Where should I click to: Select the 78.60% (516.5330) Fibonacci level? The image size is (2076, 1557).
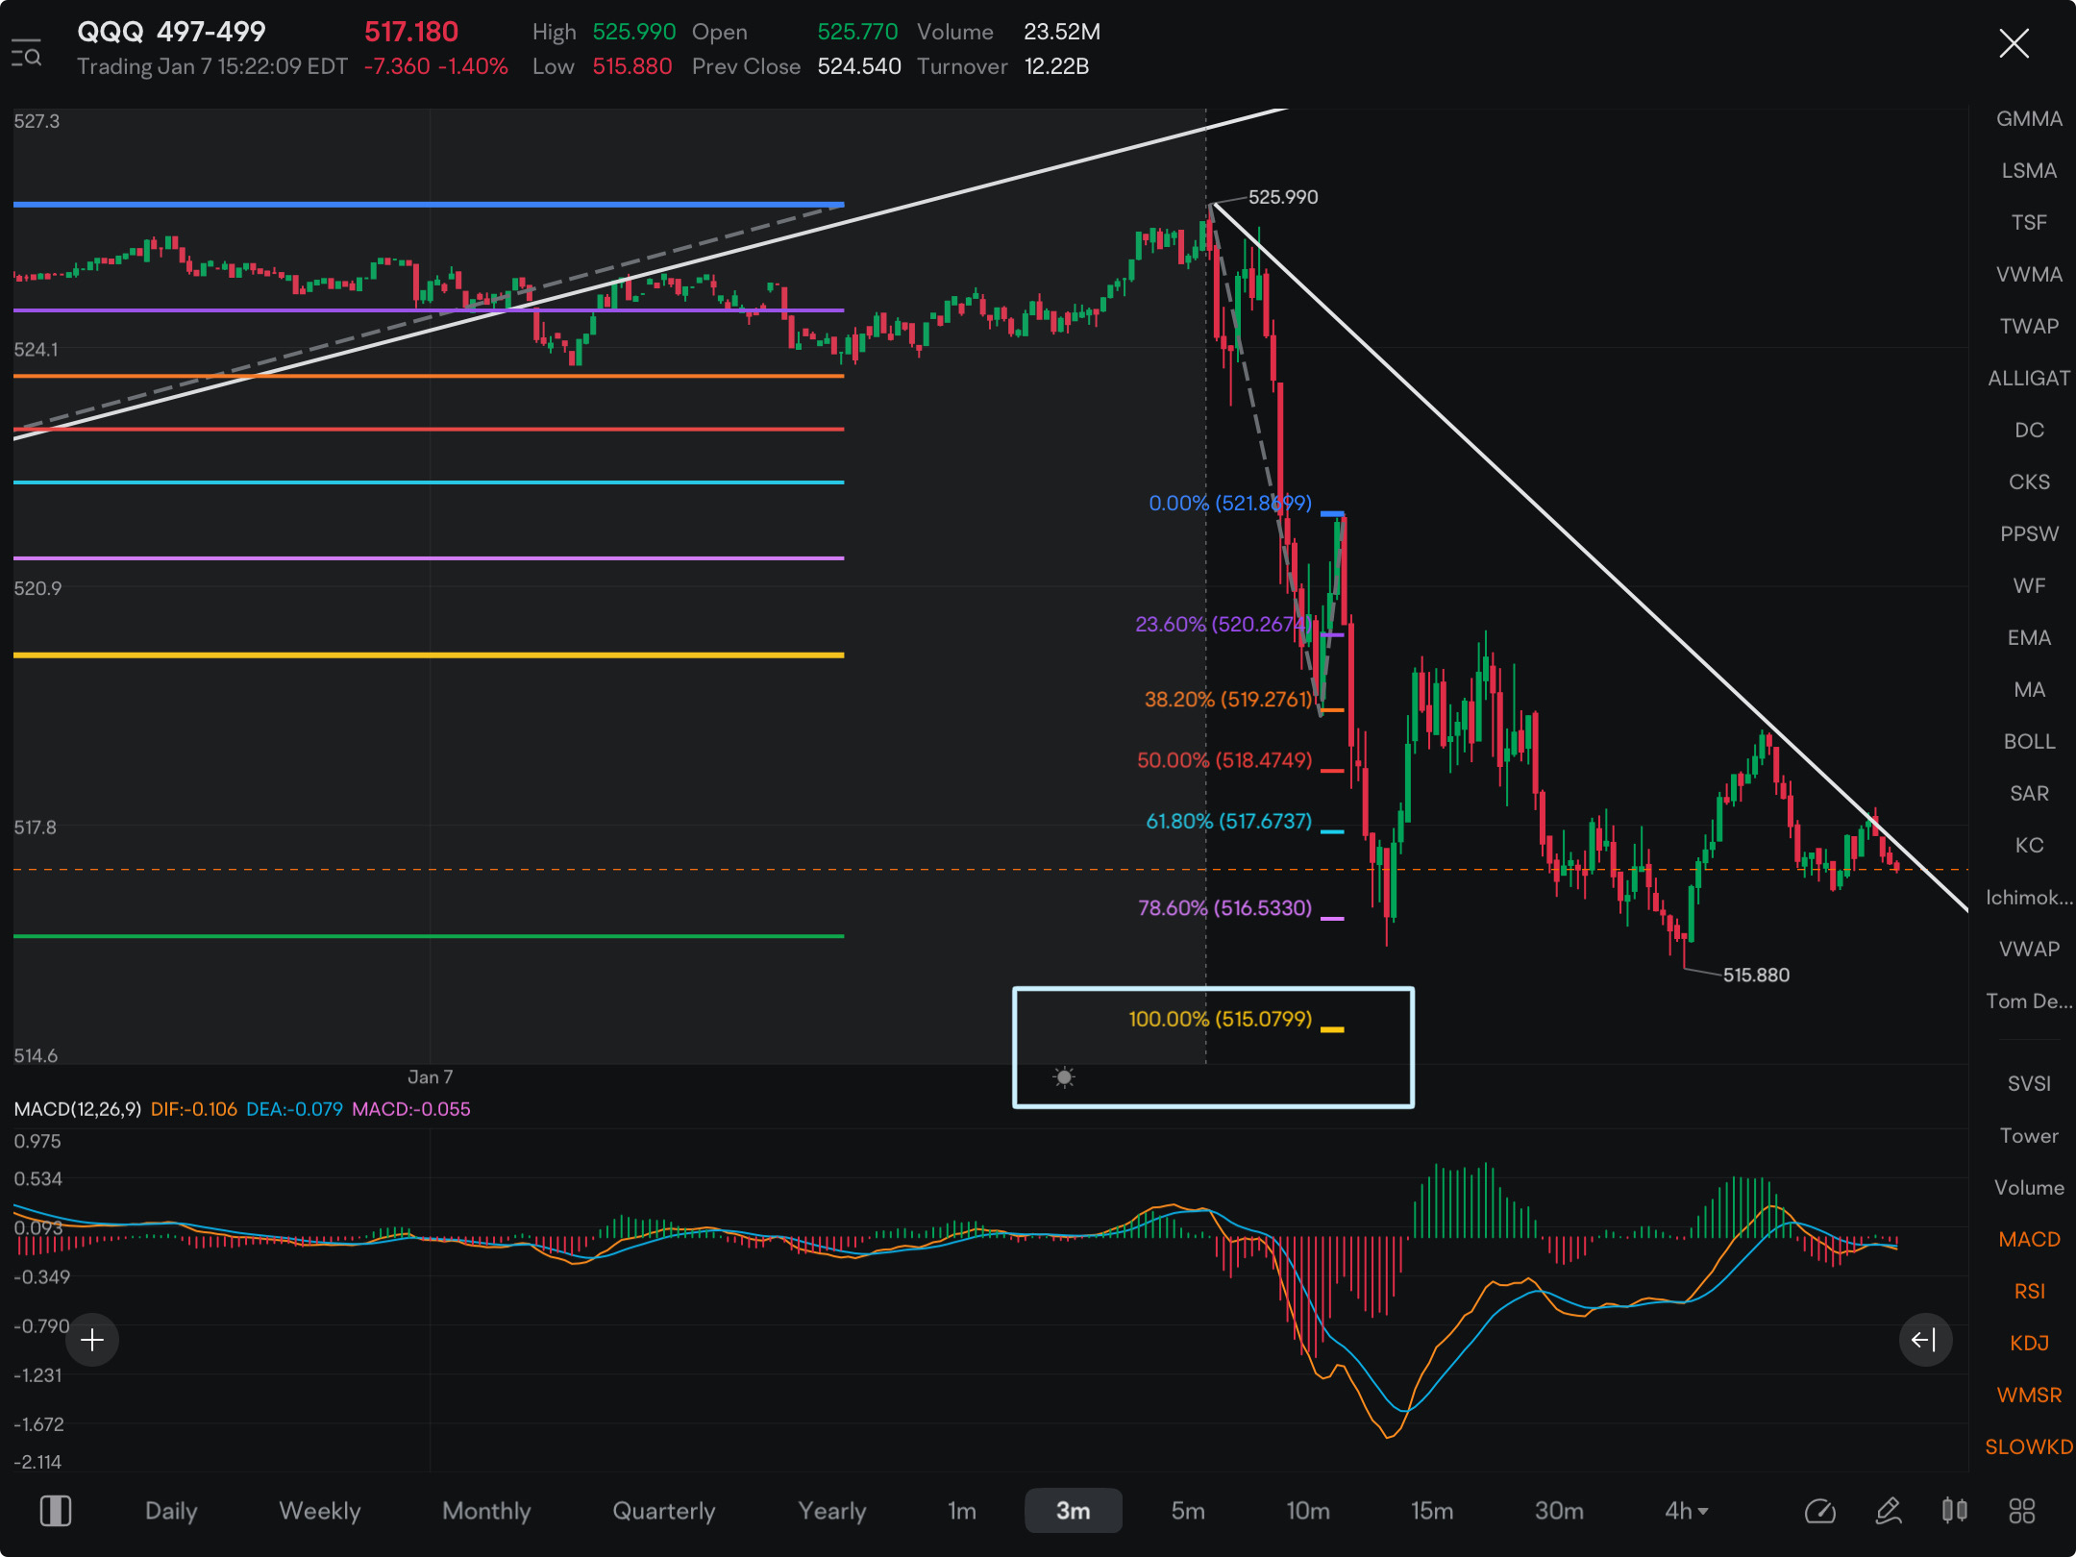[1224, 908]
